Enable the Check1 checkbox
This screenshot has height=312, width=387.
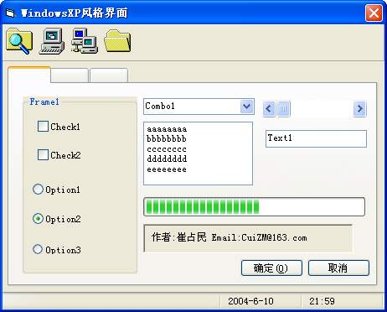click(43, 127)
